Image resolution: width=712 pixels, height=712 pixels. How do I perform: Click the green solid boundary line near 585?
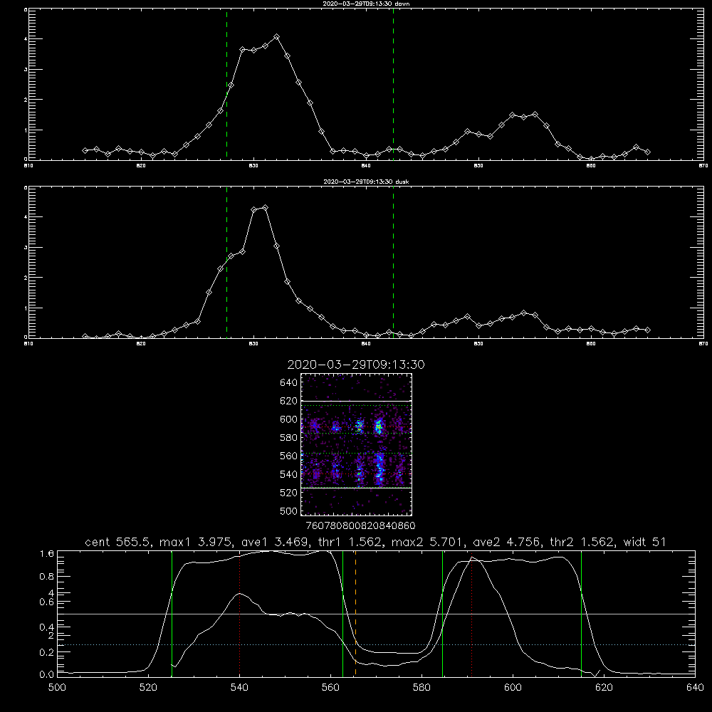[x=442, y=613]
